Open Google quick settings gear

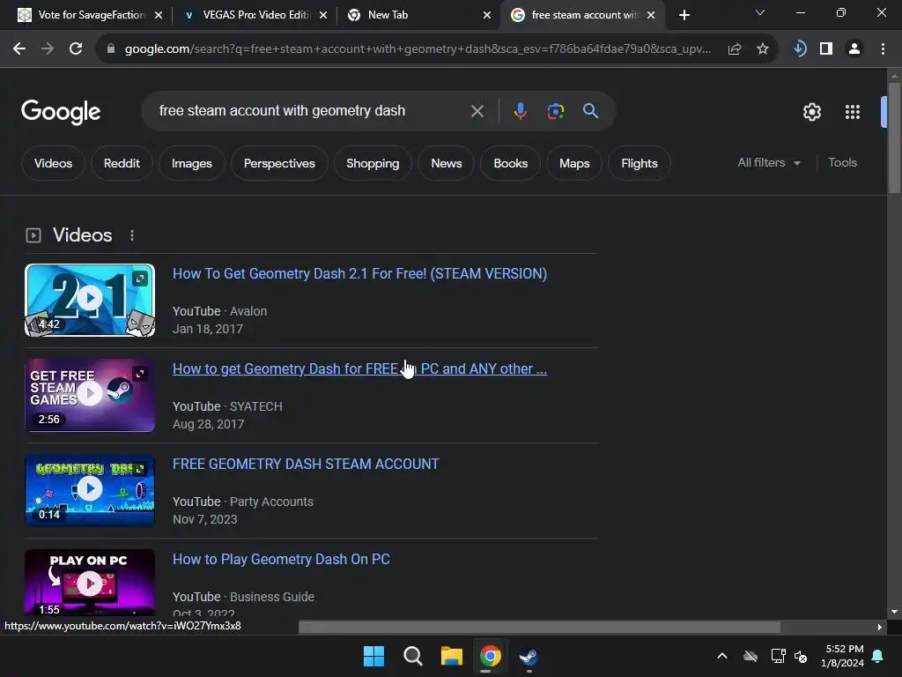811,112
